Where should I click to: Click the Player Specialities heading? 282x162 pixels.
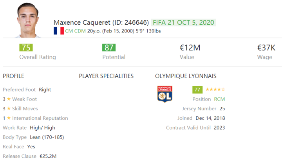tap(106, 76)
